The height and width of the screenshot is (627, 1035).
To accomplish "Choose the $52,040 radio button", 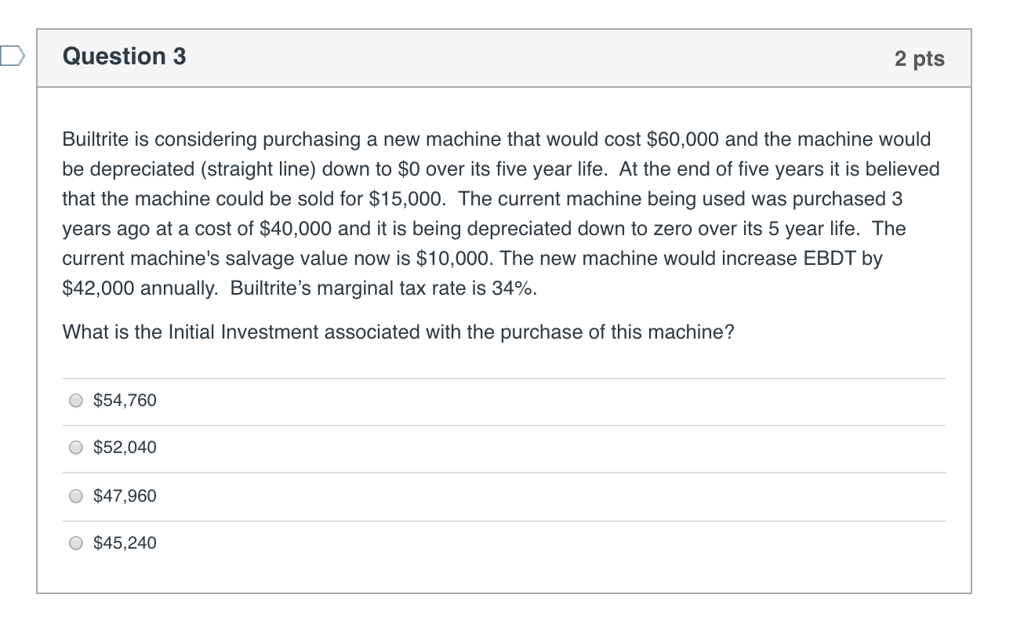I will (x=76, y=448).
